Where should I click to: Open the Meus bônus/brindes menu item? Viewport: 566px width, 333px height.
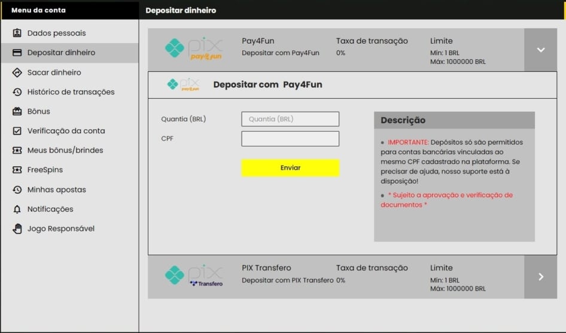65,150
